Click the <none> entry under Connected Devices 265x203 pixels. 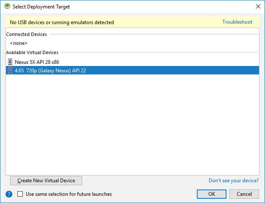(x=19, y=43)
